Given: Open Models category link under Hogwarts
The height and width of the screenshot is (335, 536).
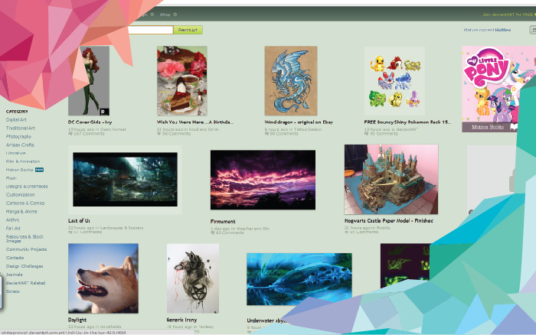Looking at the screenshot, I should pos(383,228).
